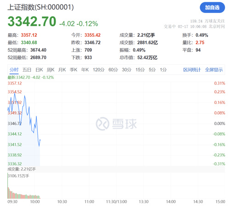Click the 上证指数(SH:000001) title
Screen dimensions: 230x206
point(40,7)
